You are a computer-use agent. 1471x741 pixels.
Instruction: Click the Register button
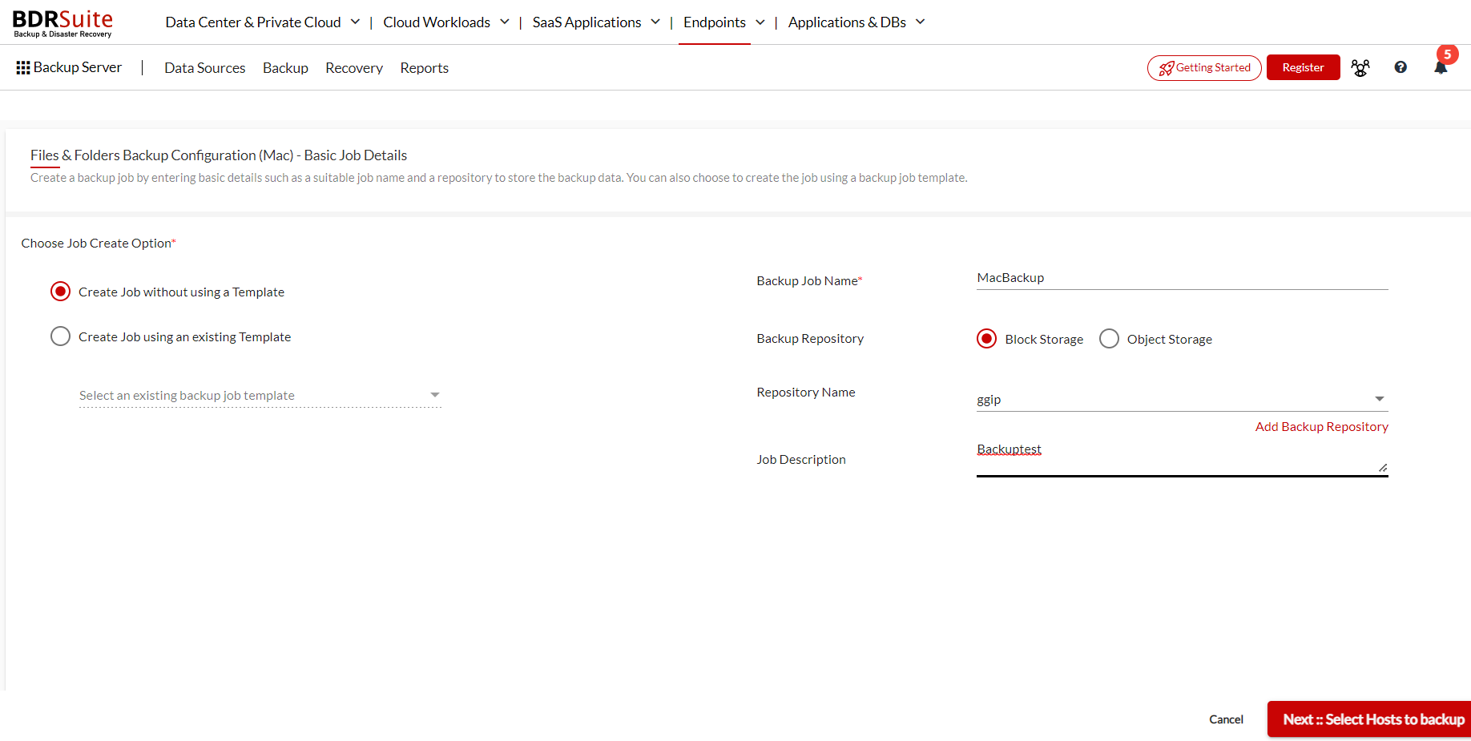coord(1303,67)
